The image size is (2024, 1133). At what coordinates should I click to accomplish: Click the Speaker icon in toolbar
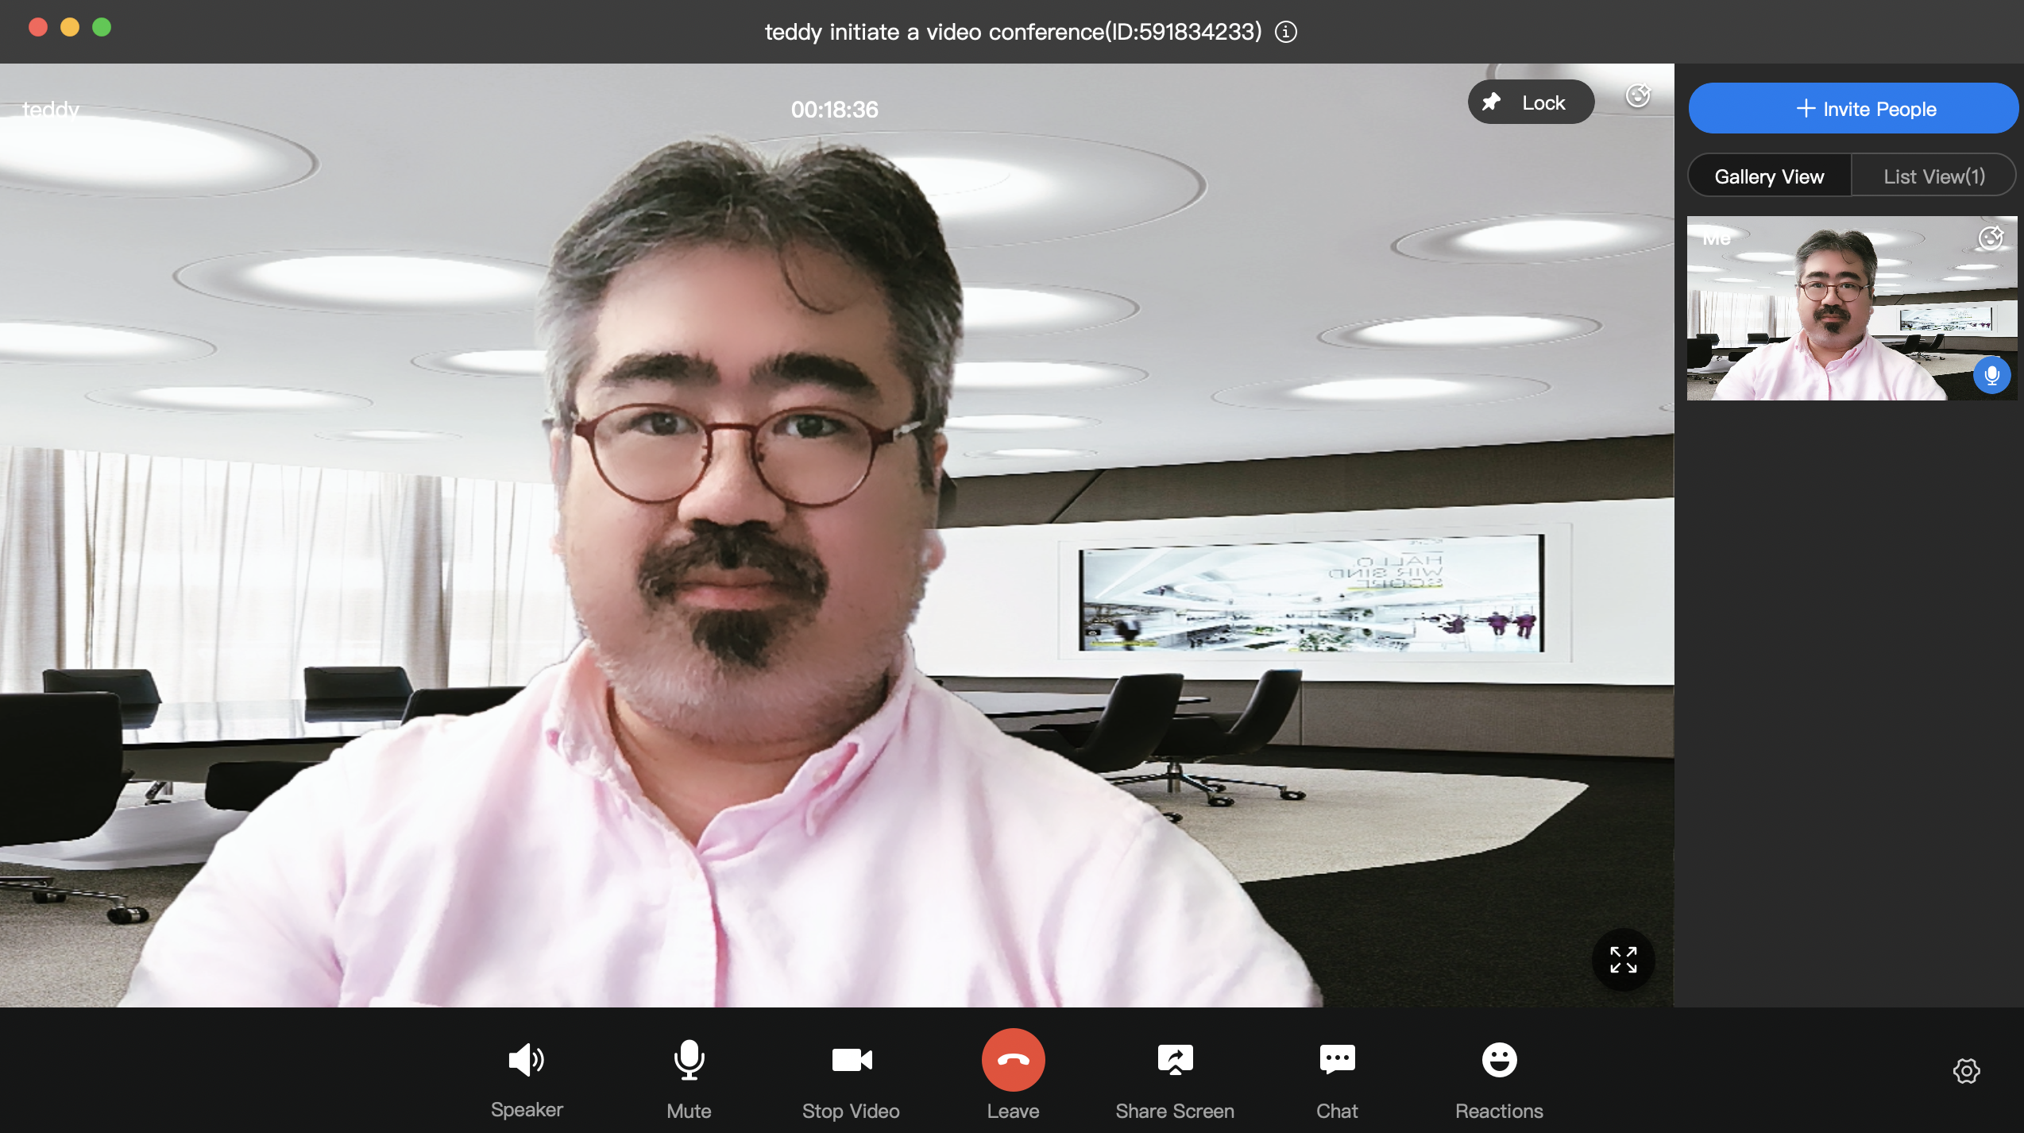point(526,1060)
